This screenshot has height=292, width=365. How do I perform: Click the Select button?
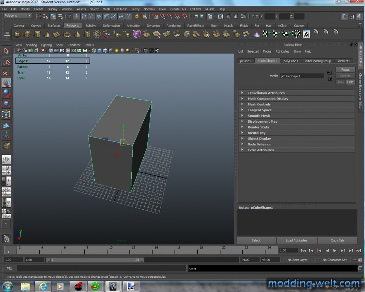(x=256, y=240)
